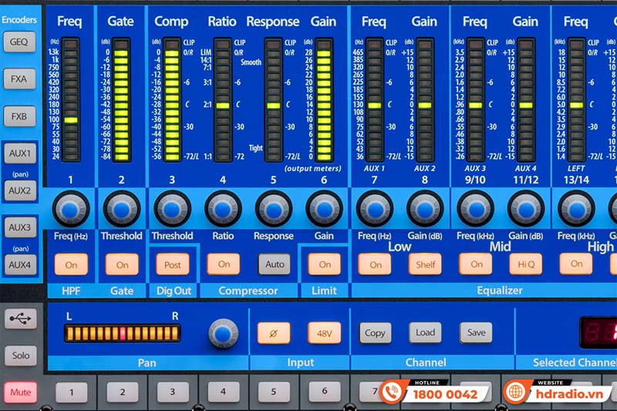Click the Ratio encoder knob 4
The height and width of the screenshot is (411, 617).
pyautogui.click(x=223, y=209)
